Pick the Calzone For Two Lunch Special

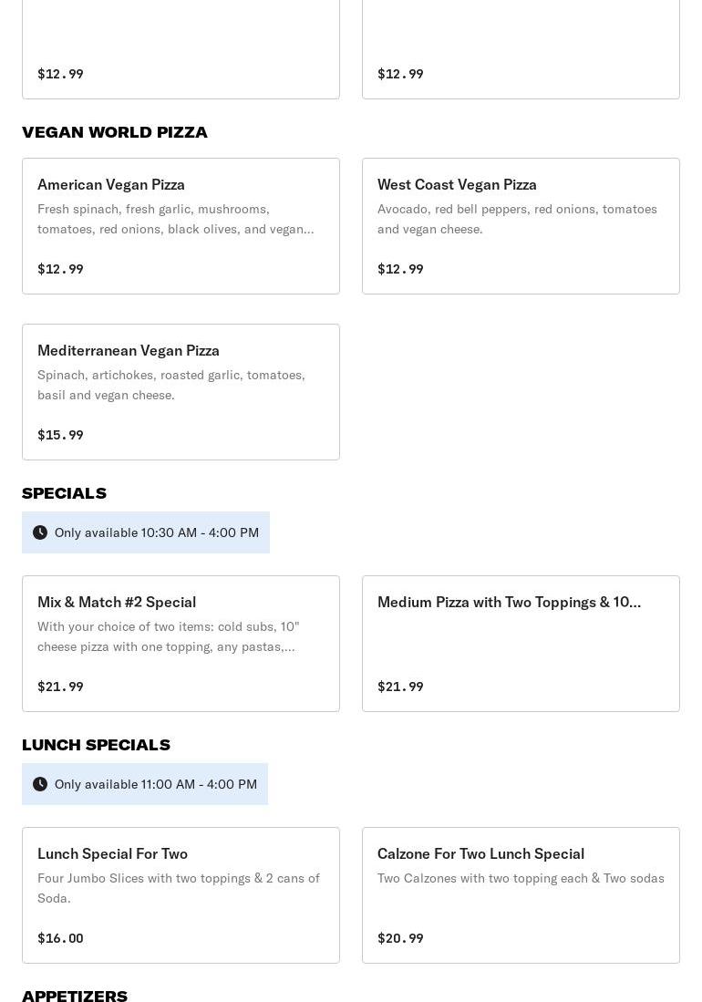click(480, 853)
